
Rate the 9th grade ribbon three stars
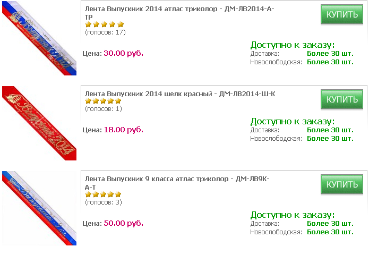pos(103,194)
